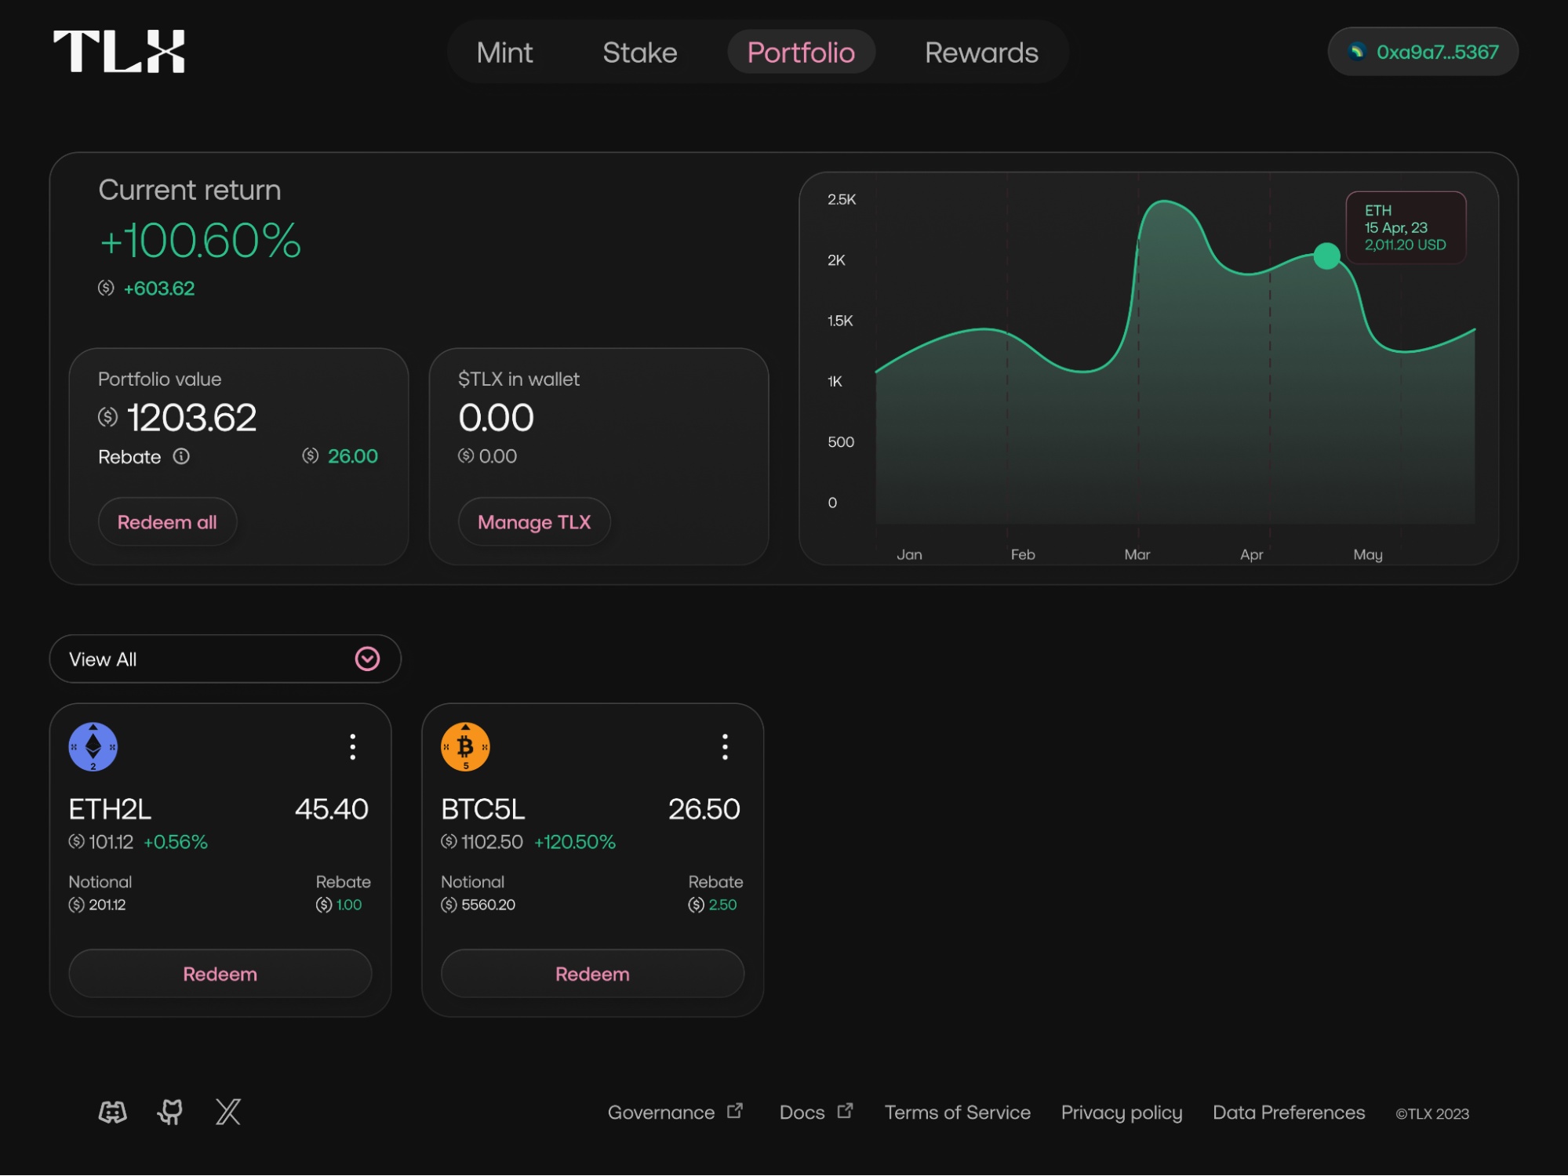Viewport: 1568px width, 1176px height.
Task: Click the 2.5K chart axis label
Action: tap(842, 199)
